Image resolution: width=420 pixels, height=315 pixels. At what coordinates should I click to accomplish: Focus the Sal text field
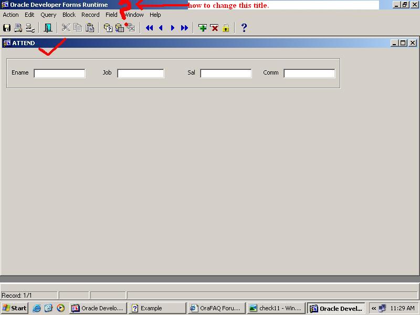(x=226, y=73)
